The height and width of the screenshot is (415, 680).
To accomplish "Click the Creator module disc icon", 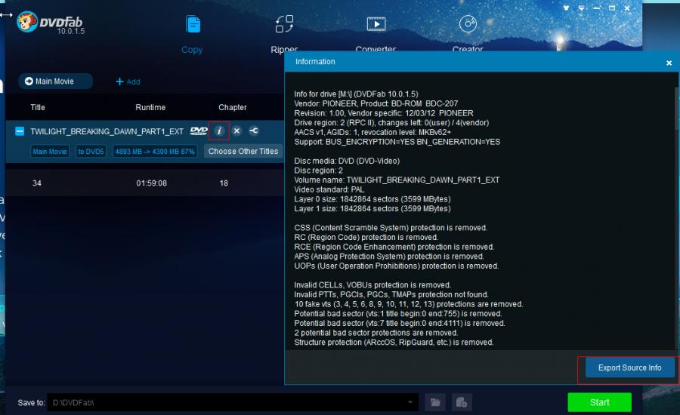I will pyautogui.click(x=468, y=24).
